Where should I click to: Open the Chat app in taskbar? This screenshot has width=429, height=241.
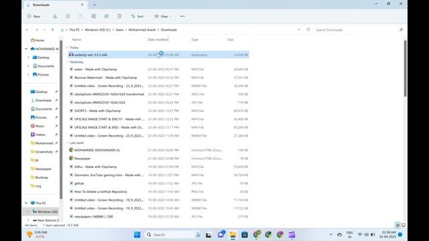221,234
